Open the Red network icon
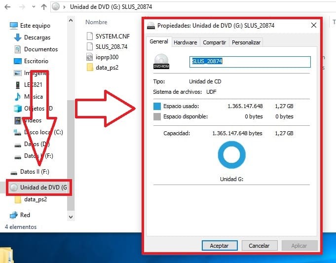 [13, 215]
